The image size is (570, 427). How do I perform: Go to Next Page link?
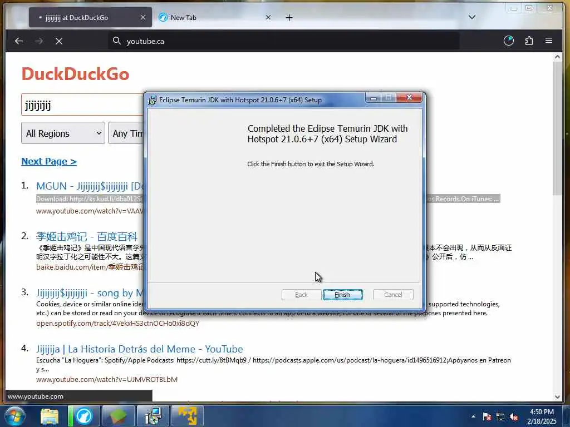click(x=49, y=161)
